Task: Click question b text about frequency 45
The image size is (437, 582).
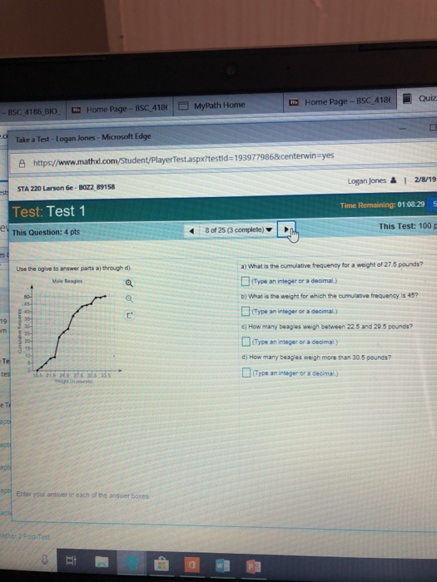Action: [330, 296]
